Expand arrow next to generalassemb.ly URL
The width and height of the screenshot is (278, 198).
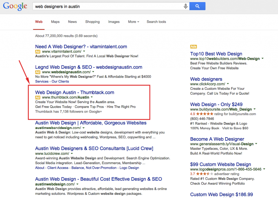pyautogui.click(x=256, y=144)
